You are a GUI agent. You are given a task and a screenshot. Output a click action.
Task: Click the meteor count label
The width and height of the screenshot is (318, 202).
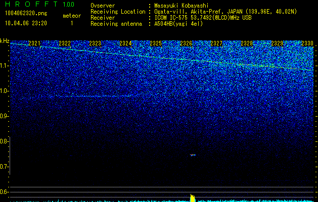pos(72,16)
